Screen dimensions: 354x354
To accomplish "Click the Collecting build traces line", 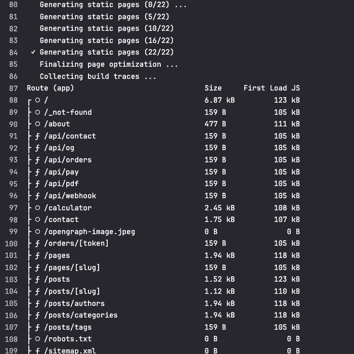I will click(x=98, y=76).
